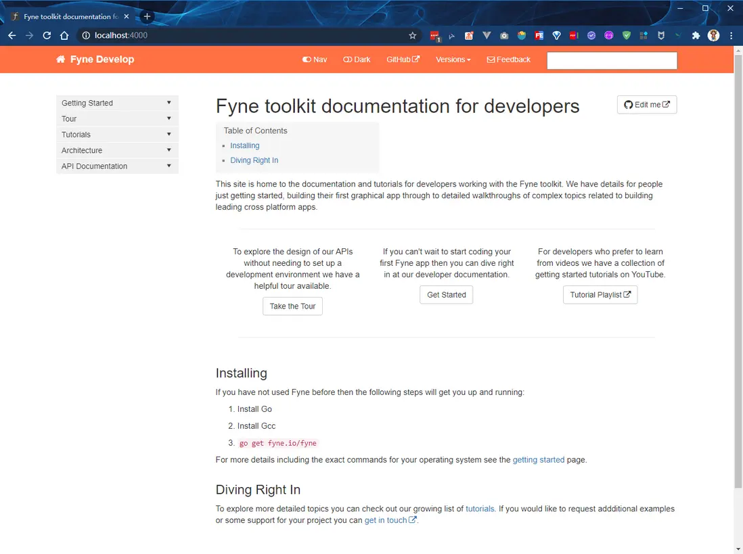Bookmark this page with the star icon

click(413, 36)
